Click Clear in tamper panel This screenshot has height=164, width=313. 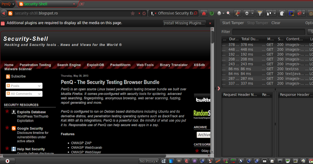click(x=276, y=23)
